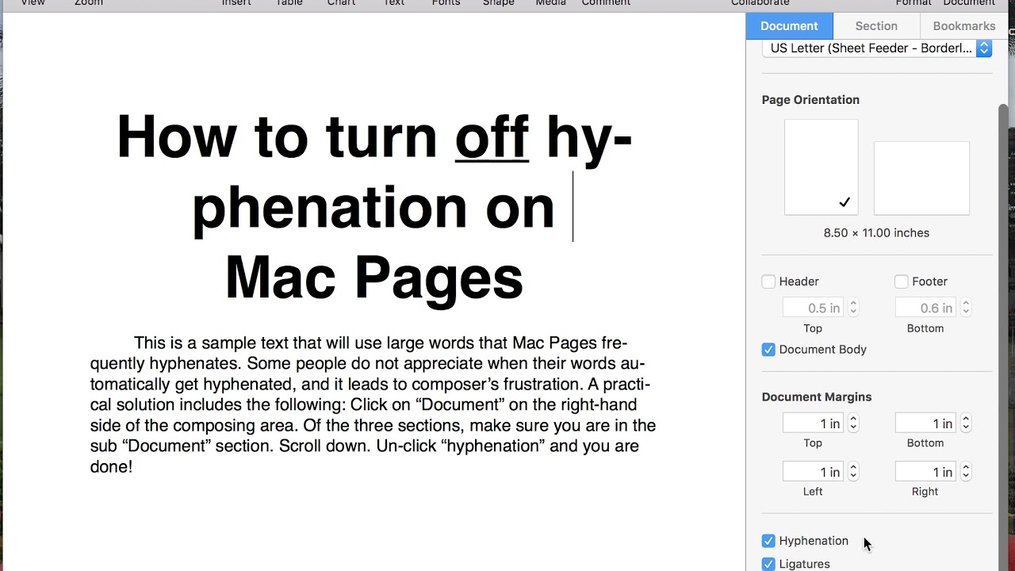Enable the Footer checkbox
The image size is (1015, 571).
tap(902, 282)
